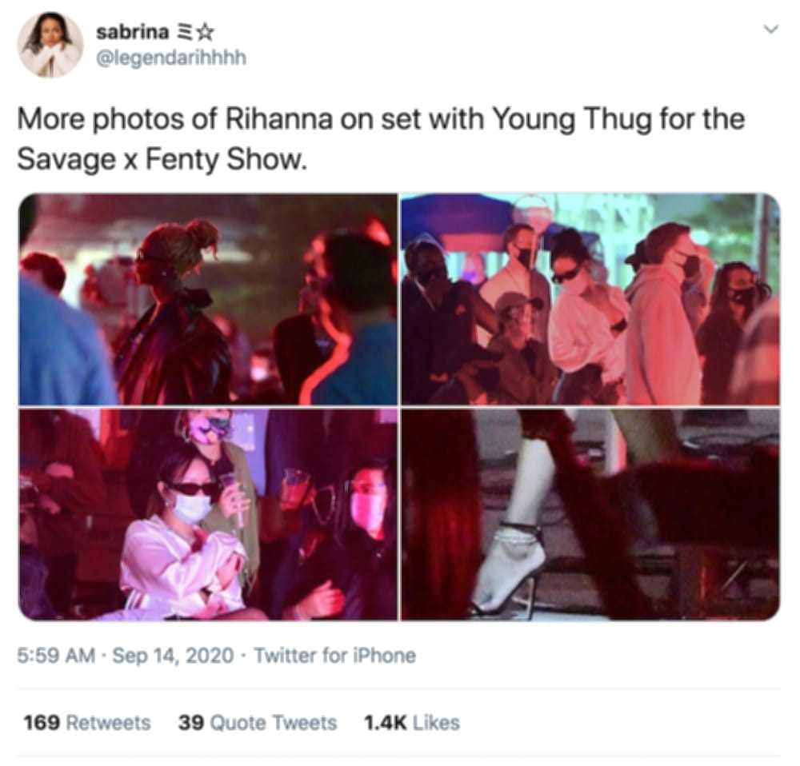Click sabrina's profile avatar picture
The height and width of the screenshot is (766, 800).
[x=50, y=45]
